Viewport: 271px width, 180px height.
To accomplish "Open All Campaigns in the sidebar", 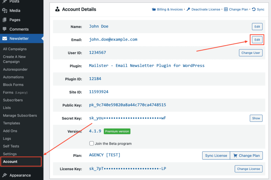I will click(15, 49).
